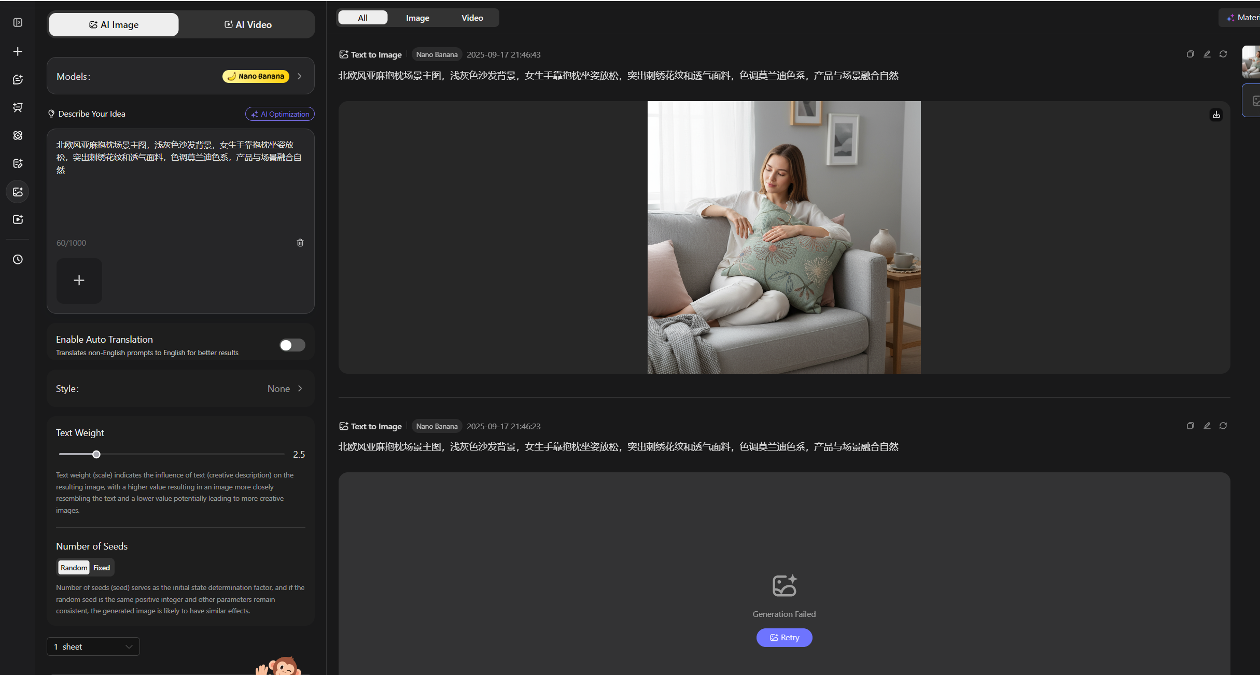Image resolution: width=1260 pixels, height=675 pixels.
Task: Click the plus icon in left sidebar
Action: [x=18, y=51]
